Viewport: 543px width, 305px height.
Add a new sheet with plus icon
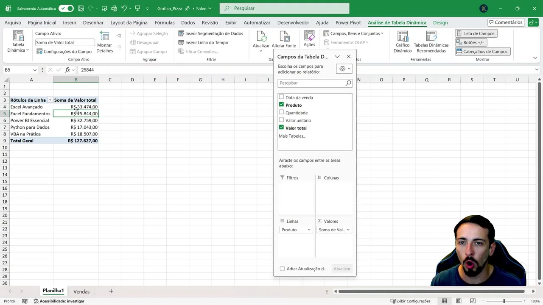tap(111, 291)
